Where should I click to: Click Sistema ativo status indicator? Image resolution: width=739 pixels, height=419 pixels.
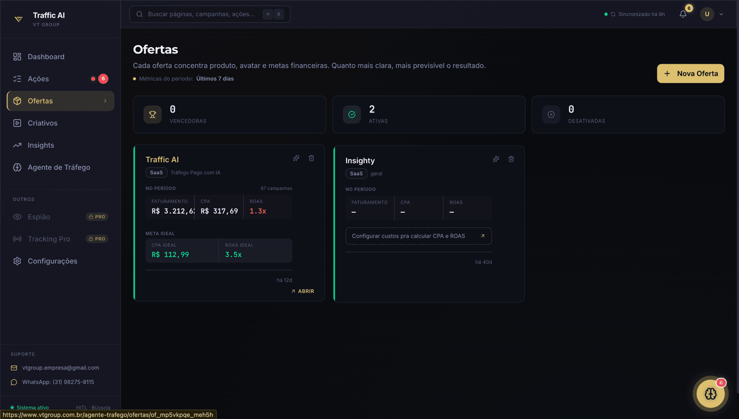[x=30, y=407]
